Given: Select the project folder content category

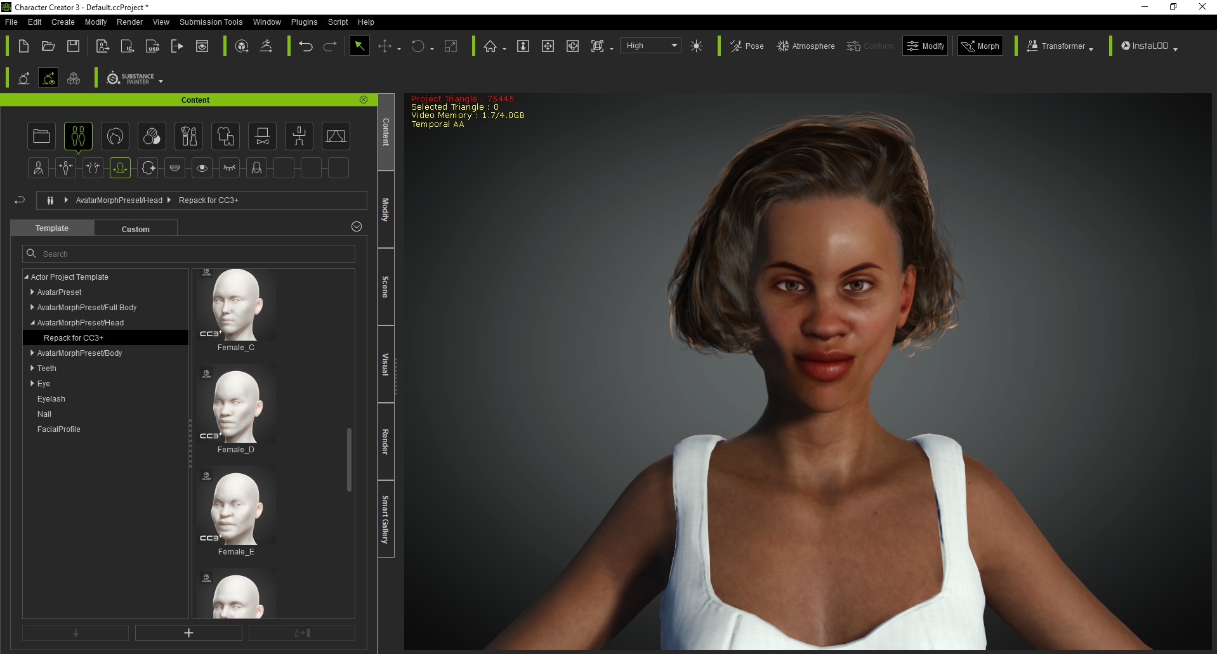Looking at the screenshot, I should [42, 136].
